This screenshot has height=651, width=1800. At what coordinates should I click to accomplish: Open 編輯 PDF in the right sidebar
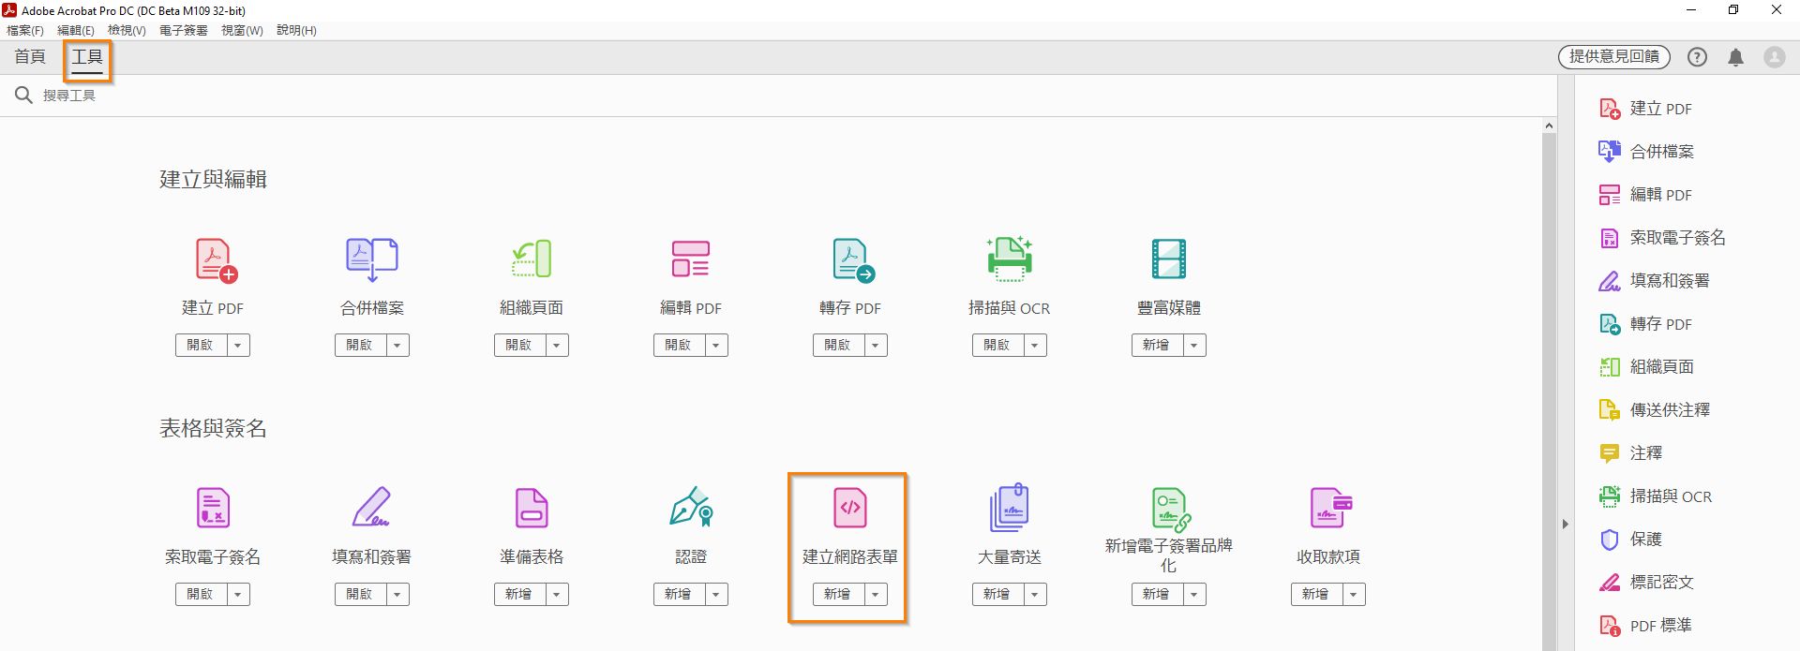[x=1645, y=195]
